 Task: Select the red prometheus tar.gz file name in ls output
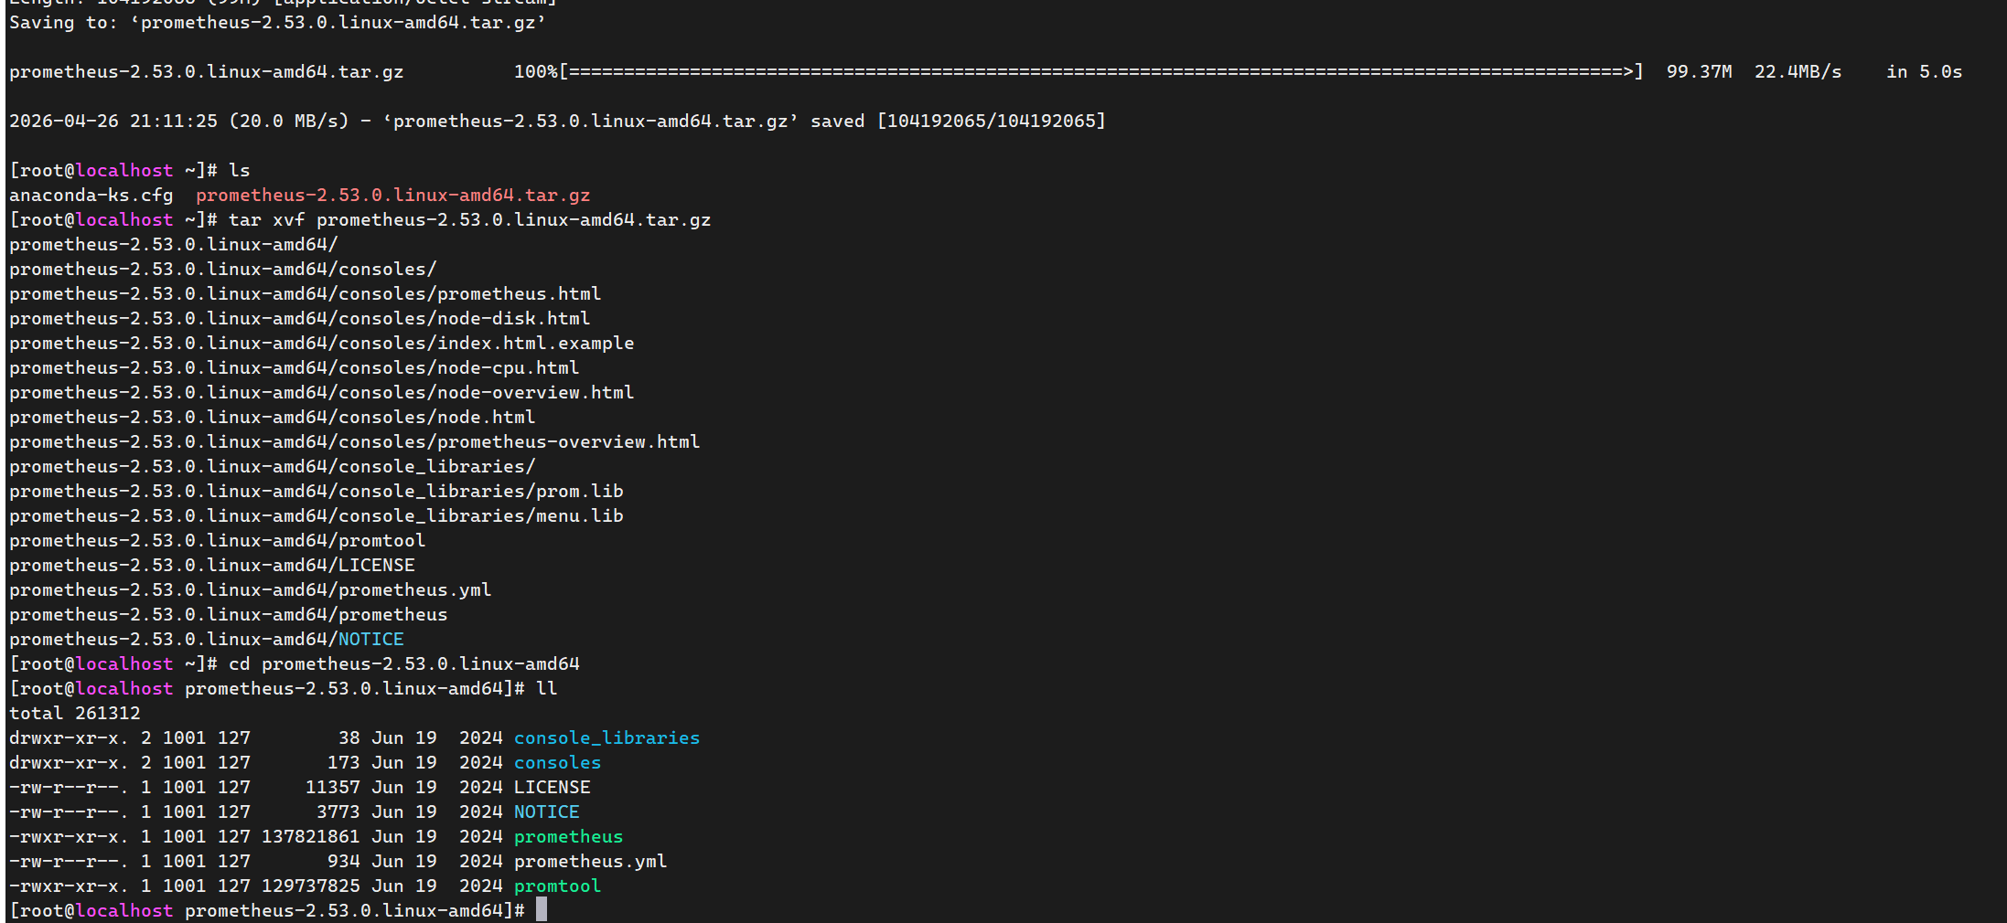[x=393, y=196]
